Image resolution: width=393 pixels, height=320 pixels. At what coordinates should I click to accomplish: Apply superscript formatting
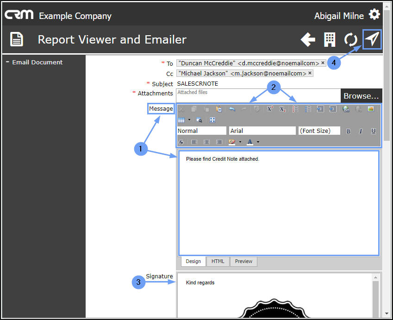click(x=270, y=109)
